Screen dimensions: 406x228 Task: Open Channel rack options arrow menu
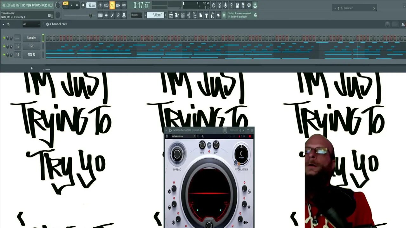coord(3,24)
